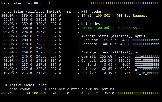Click the 'HTTP codes:' heading

(92, 12)
